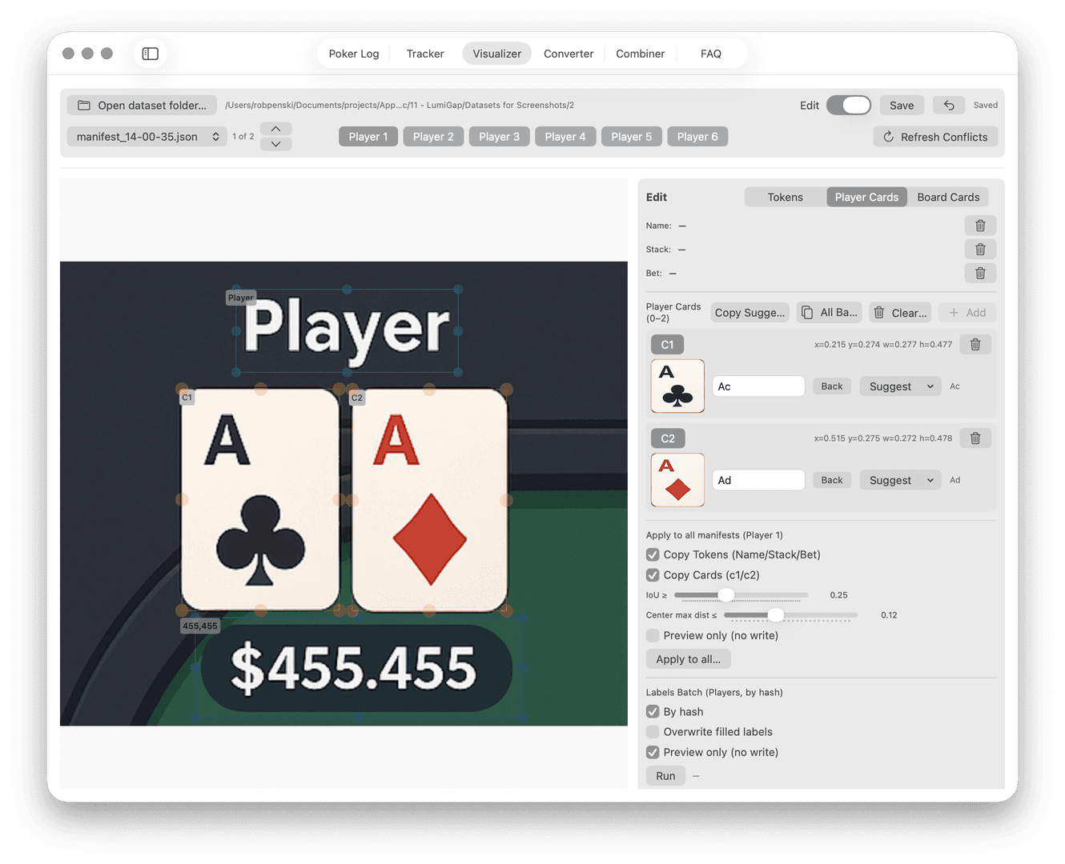Go to next manifest with down chevron
Screen dimensions: 1065x864
275,144
